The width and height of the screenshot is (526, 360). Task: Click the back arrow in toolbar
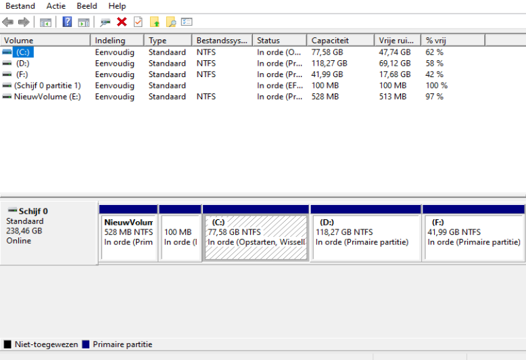click(8, 22)
